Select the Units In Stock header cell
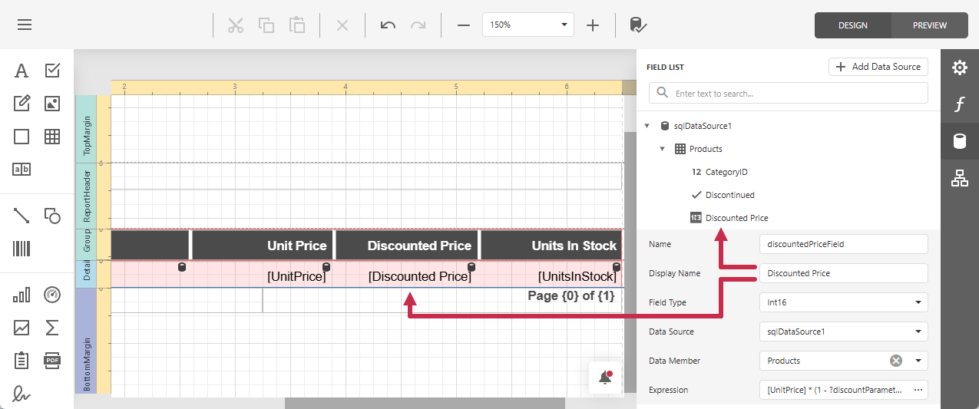 tap(551, 246)
